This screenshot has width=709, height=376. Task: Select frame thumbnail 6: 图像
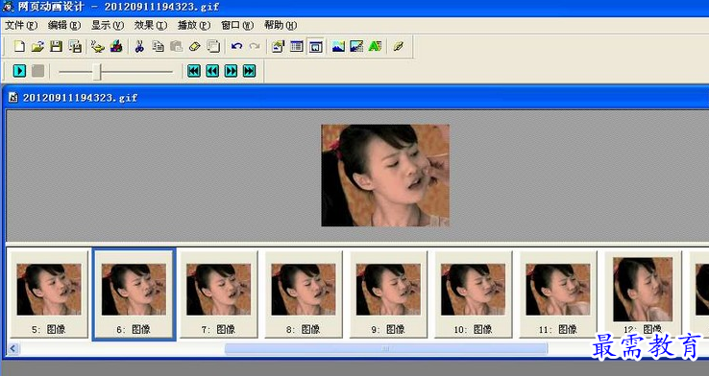134,294
